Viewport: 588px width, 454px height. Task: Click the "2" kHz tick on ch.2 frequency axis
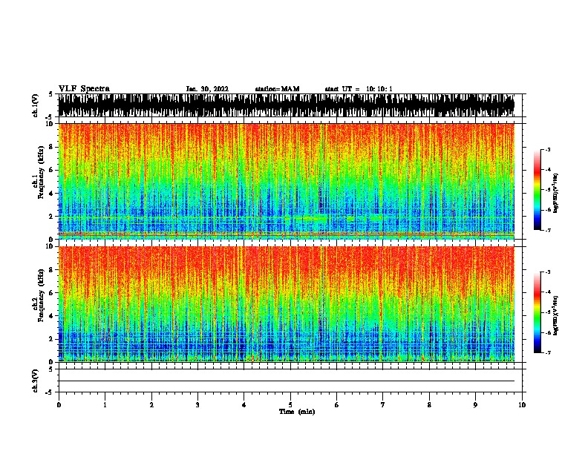point(51,339)
